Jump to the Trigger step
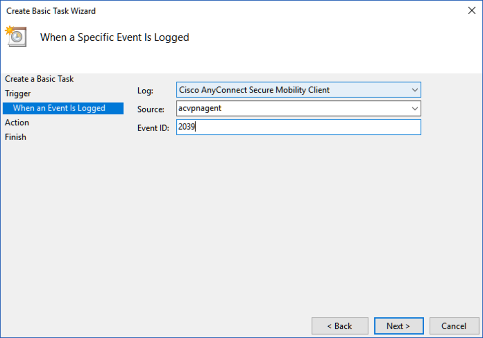This screenshot has height=338, width=483. 18,93
